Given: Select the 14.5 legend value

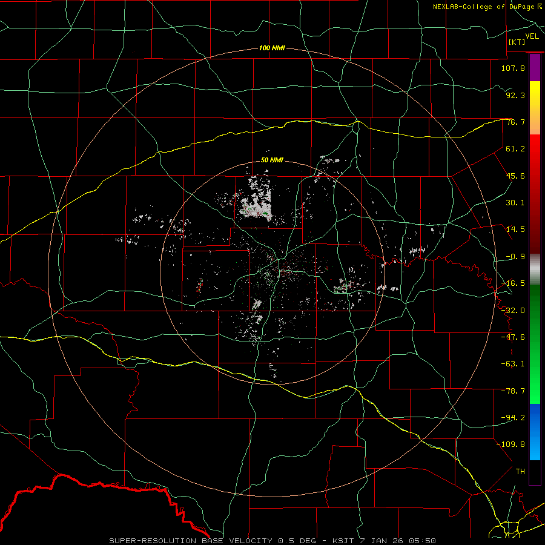Looking at the screenshot, I should pos(515,230).
